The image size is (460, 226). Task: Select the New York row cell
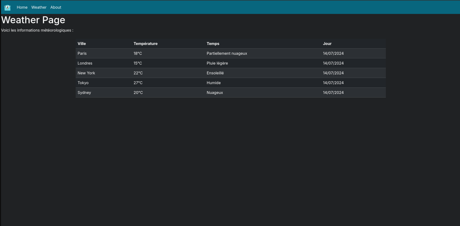86,73
